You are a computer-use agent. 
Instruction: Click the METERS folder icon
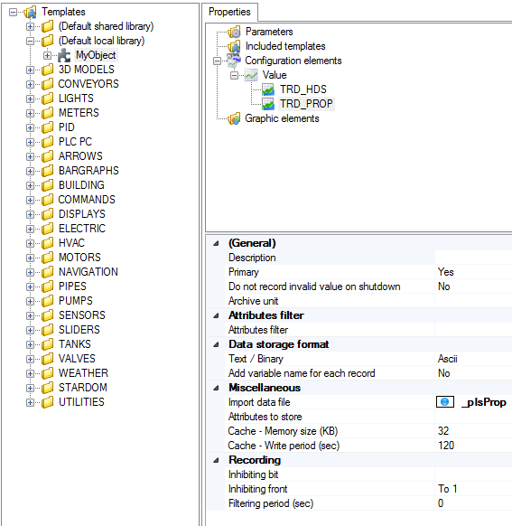tap(47, 113)
